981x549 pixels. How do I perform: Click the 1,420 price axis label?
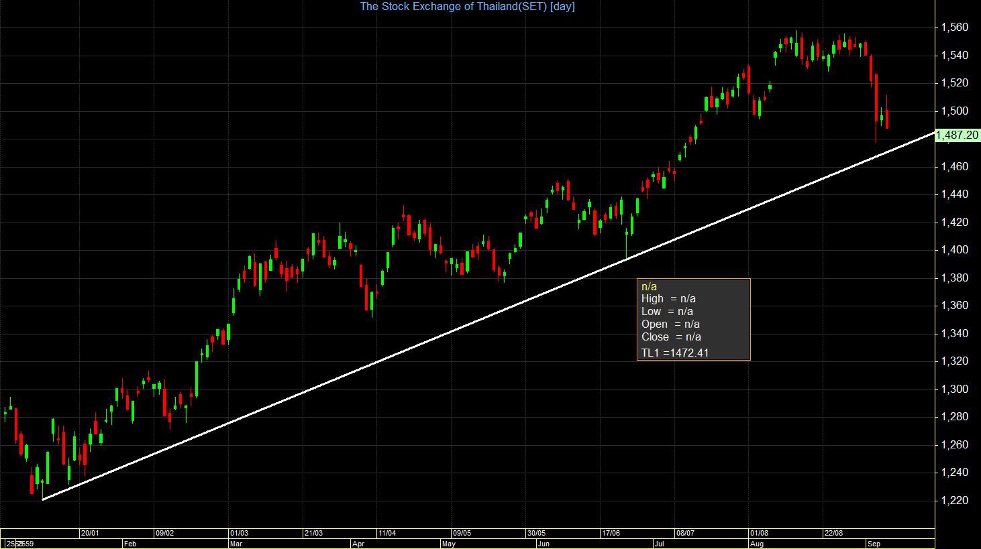coord(954,223)
